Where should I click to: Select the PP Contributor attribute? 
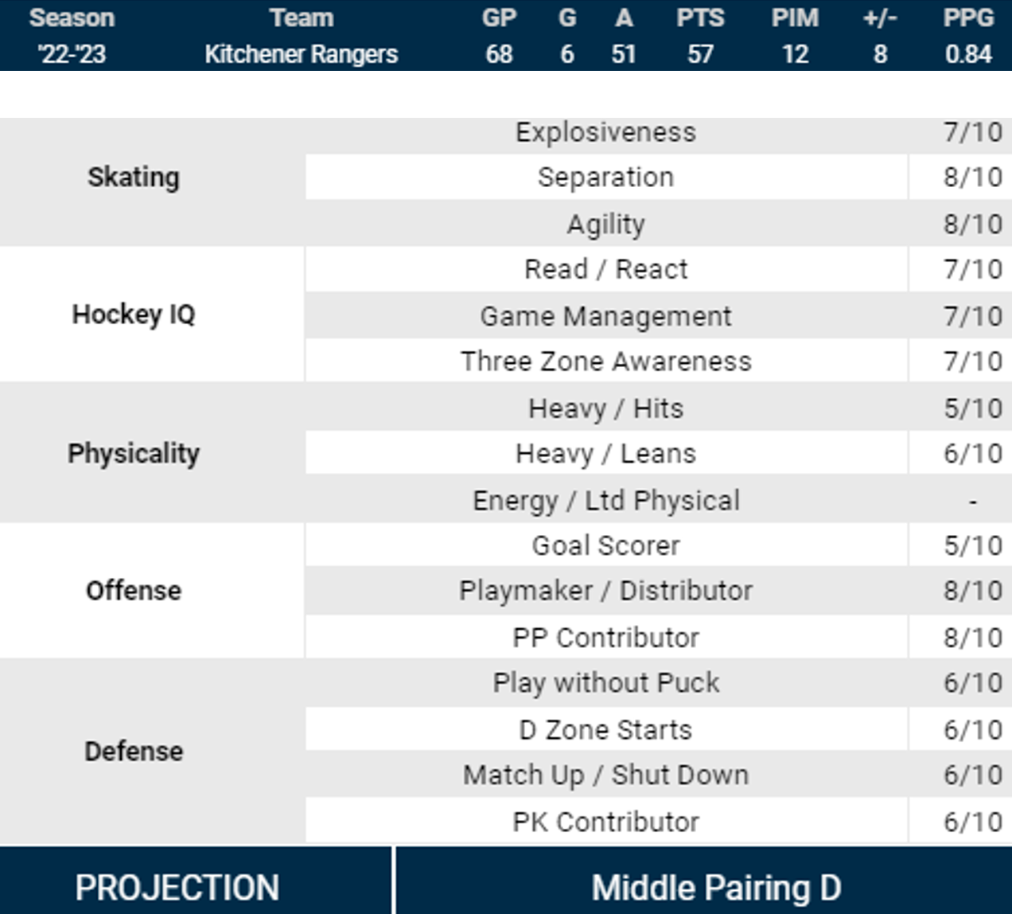[605, 638]
